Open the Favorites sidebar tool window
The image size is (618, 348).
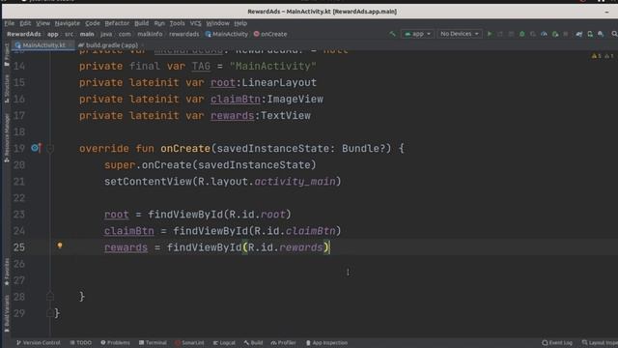7,272
